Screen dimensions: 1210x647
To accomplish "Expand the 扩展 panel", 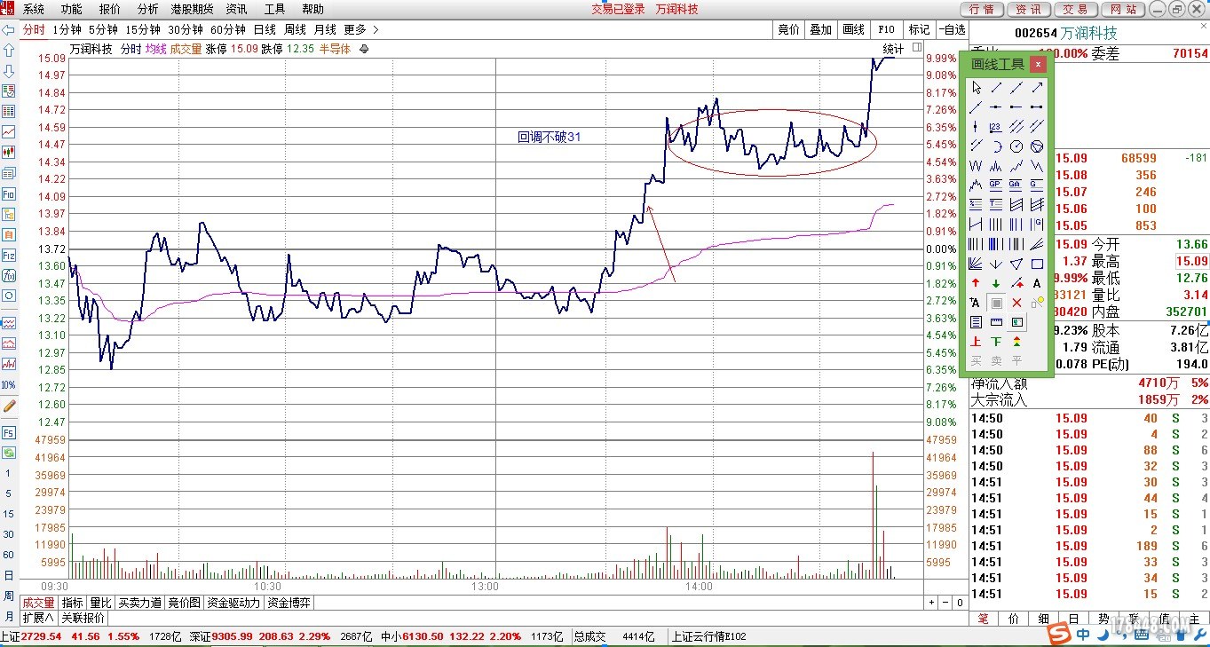I will click(x=38, y=618).
